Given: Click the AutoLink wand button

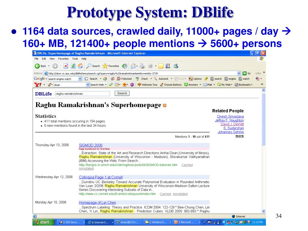Looking at the screenshot, I should 161,79.
